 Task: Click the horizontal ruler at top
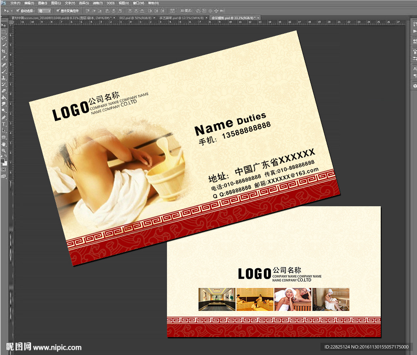(209, 22)
